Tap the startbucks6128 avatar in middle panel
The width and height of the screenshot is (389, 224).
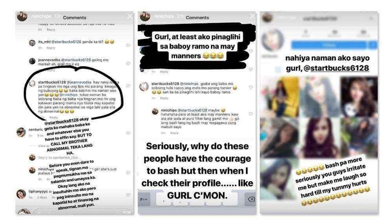point(144,87)
